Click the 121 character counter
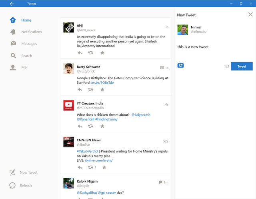The image size is (256, 199). [227, 66]
